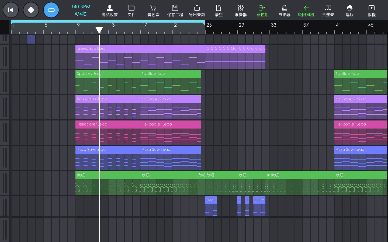388x242 pixels.
Task: Select the 鼓组 drum clip at bar 17
Action: [168, 183]
